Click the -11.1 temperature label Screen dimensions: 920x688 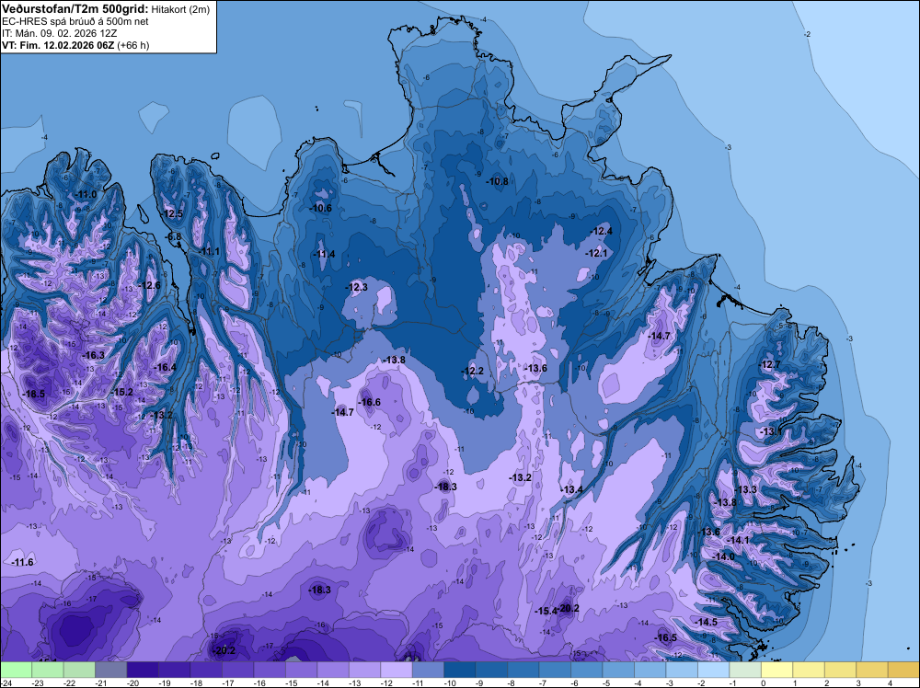point(209,252)
